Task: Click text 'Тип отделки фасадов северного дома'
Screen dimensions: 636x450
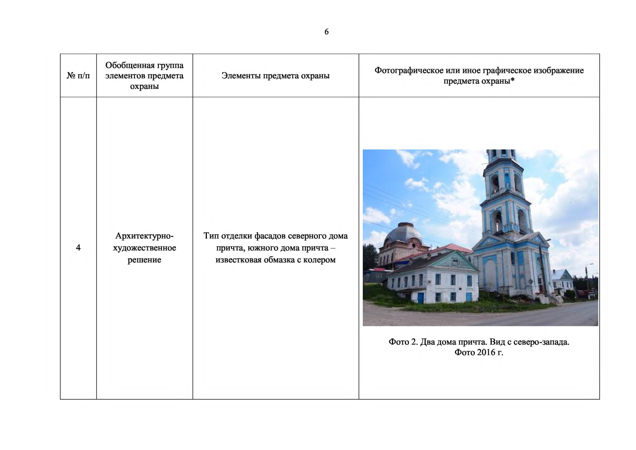Action: click(275, 236)
